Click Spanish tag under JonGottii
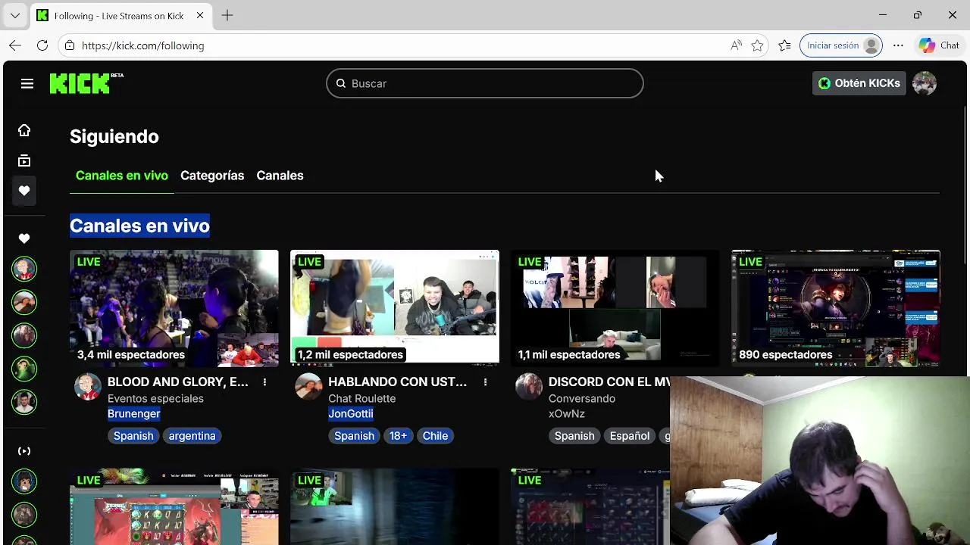Viewport: 970px width, 545px height. [354, 436]
